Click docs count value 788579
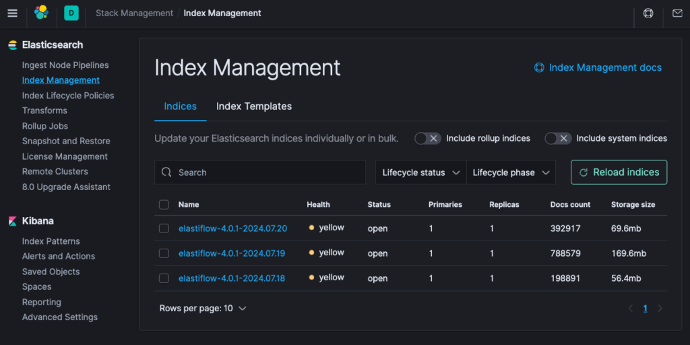Screen dimensions: 690x345 [565, 253]
